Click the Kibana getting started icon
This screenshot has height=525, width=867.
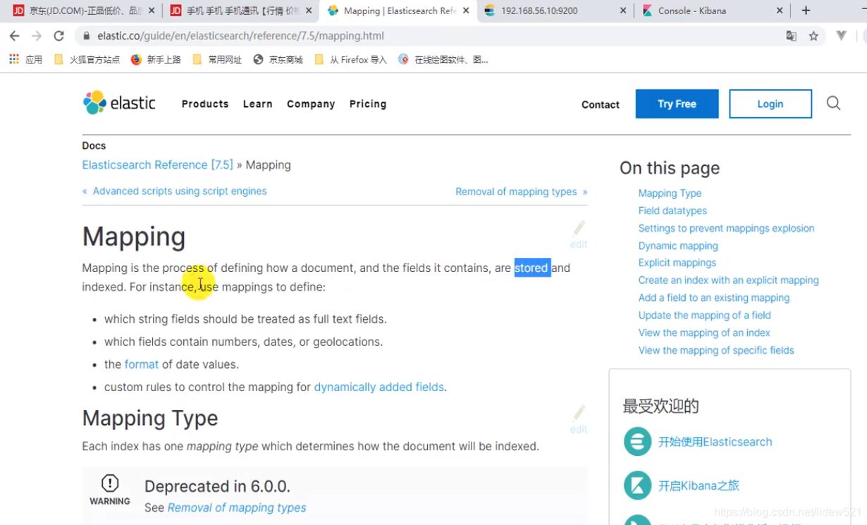tap(637, 486)
